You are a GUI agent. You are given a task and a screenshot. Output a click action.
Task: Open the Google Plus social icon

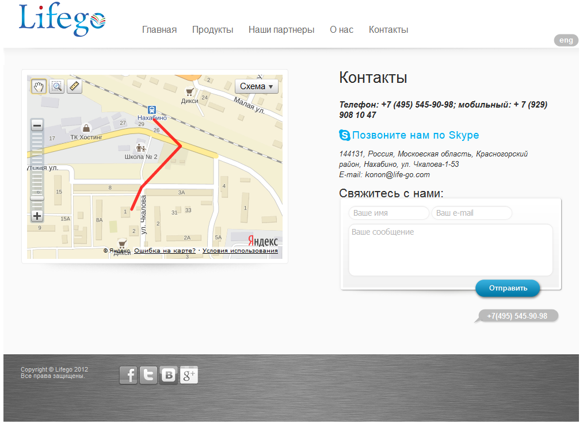pos(189,375)
